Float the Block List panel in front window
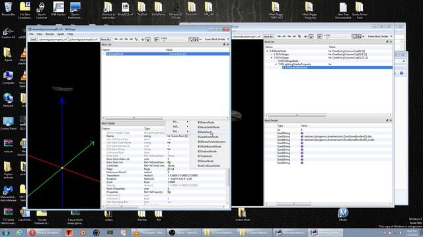The height and width of the screenshot is (237, 423). (x=224, y=45)
